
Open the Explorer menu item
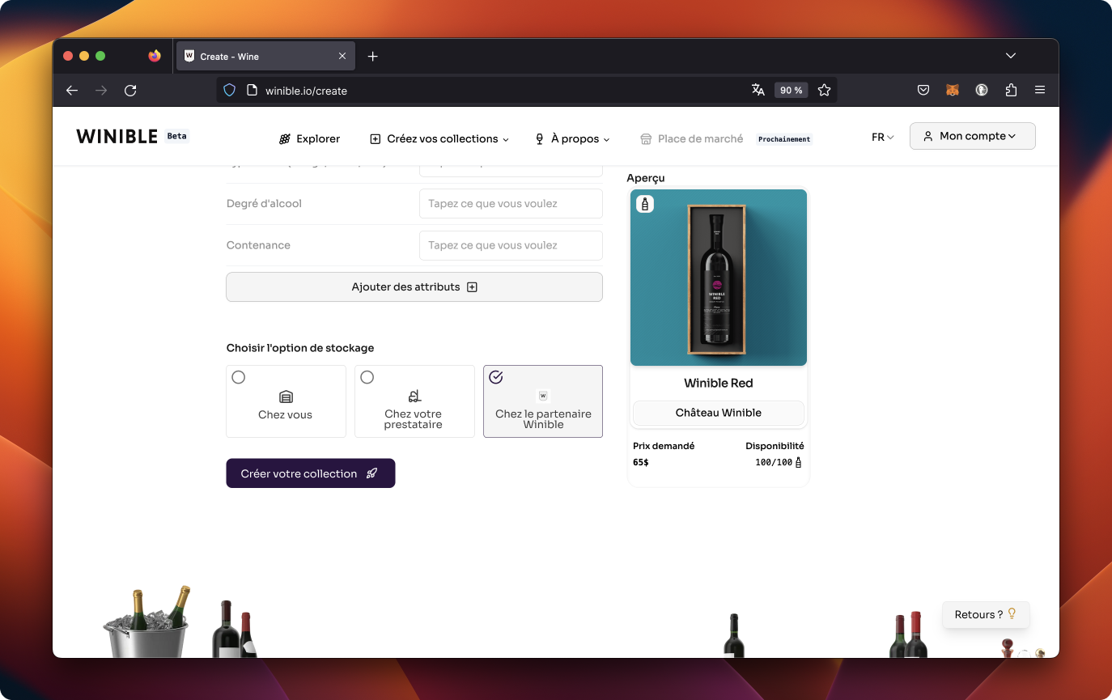(x=309, y=138)
